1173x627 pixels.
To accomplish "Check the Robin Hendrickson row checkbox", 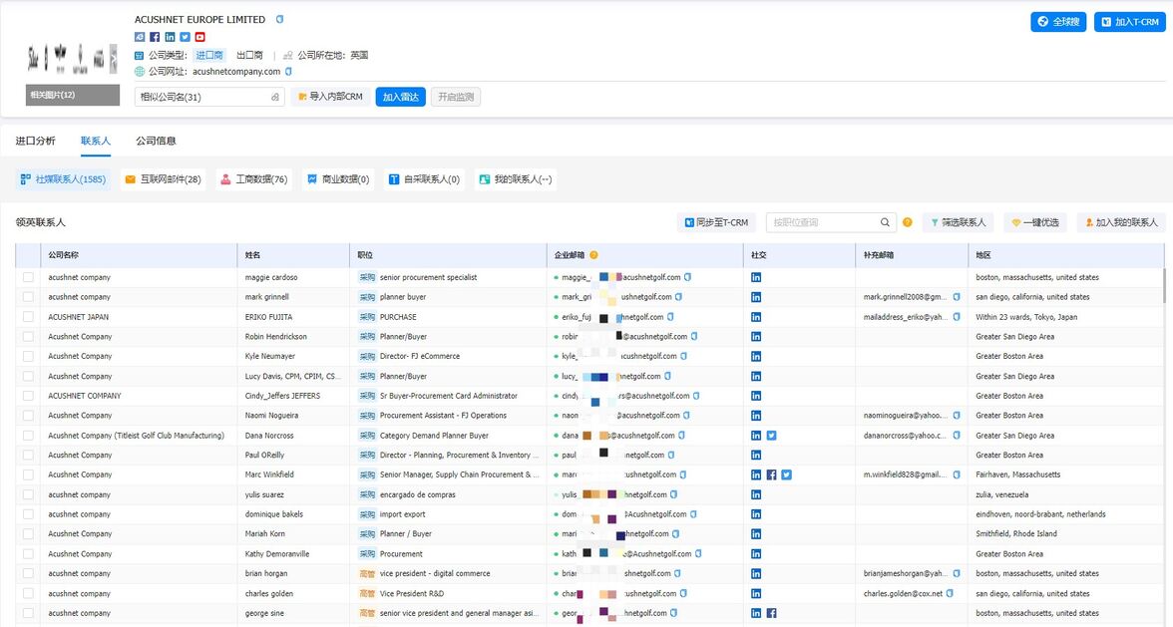I will pyautogui.click(x=28, y=337).
